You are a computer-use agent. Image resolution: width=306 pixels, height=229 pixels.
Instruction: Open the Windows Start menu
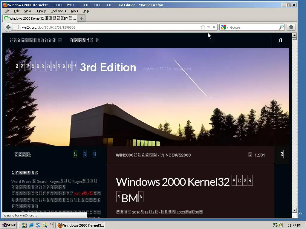pos(9,225)
